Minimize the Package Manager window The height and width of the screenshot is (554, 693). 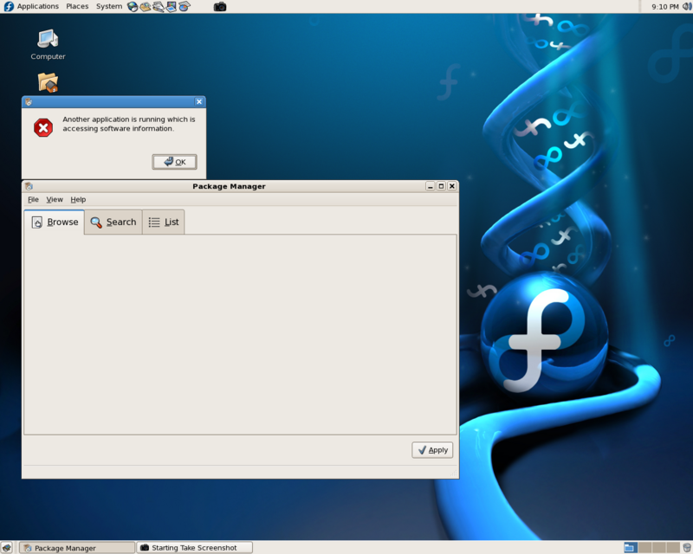(x=430, y=186)
